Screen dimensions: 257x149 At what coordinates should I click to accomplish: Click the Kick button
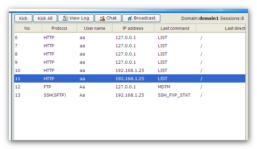tap(23, 18)
